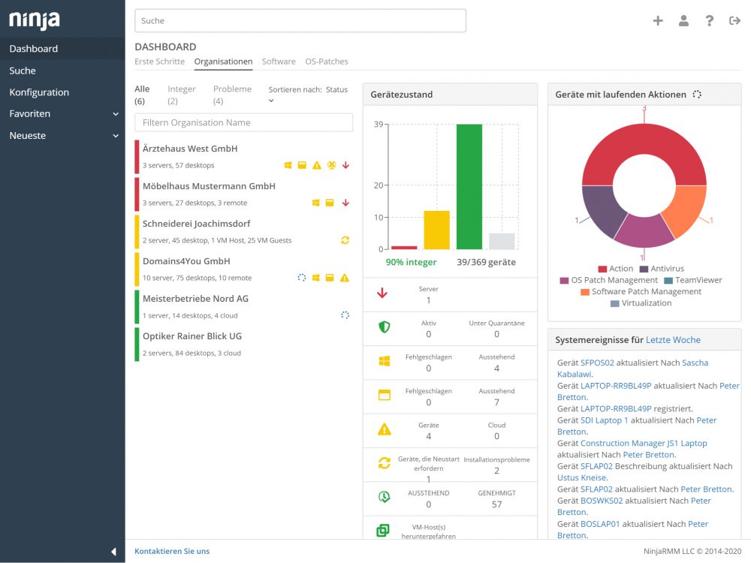The height and width of the screenshot is (563, 751).
Task: Click warning triangle icon for Domains4You GmbH
Action: pos(345,278)
